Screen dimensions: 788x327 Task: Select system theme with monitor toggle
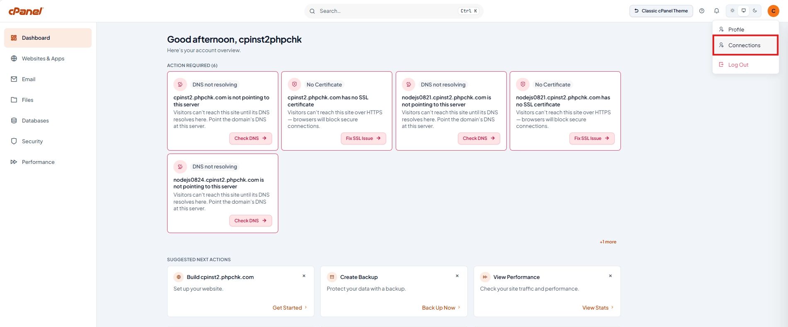pos(744,11)
